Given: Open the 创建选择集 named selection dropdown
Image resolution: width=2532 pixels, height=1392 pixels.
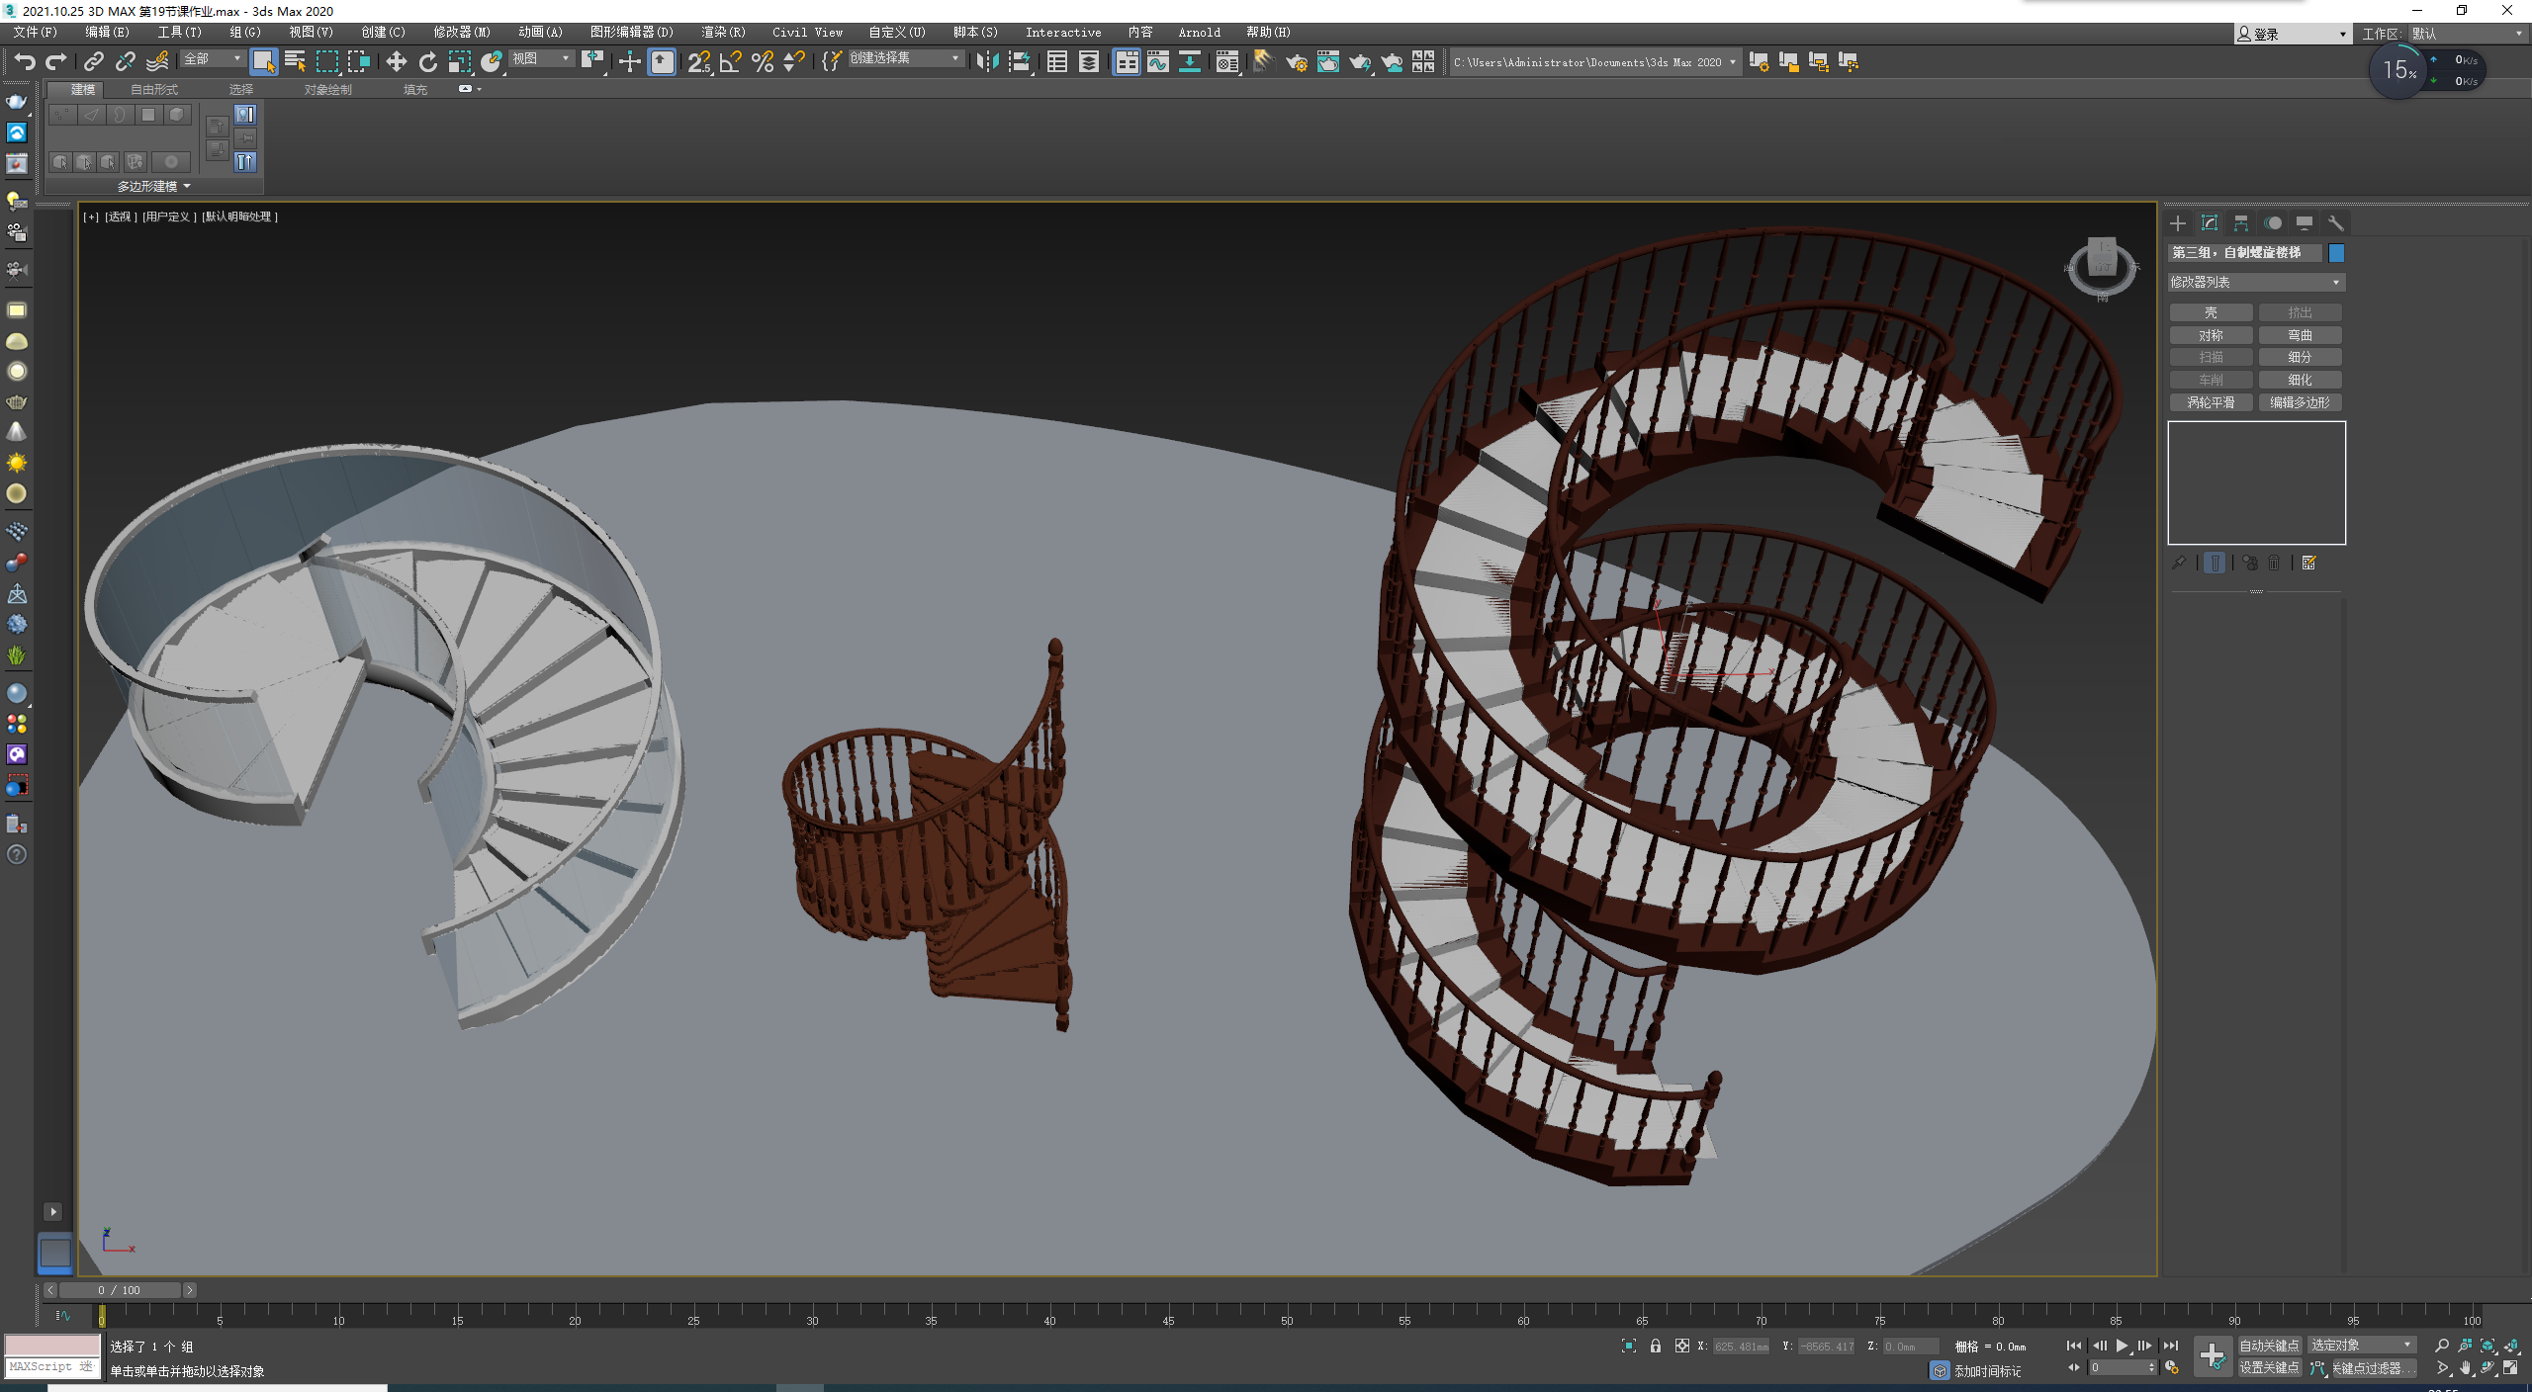Looking at the screenshot, I should [x=905, y=59].
